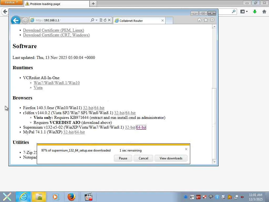Click the Firefox back button

(5, 12)
